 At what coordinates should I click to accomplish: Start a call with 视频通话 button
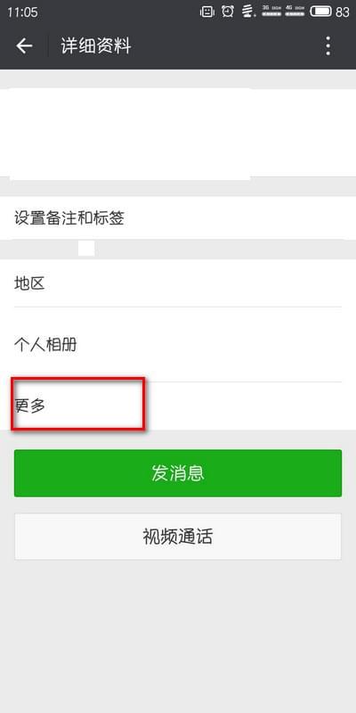click(x=178, y=537)
